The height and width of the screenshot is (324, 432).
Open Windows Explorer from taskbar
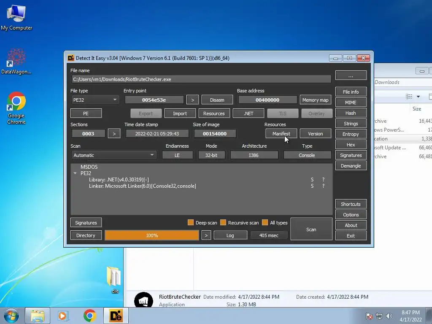pyautogui.click(x=38, y=316)
